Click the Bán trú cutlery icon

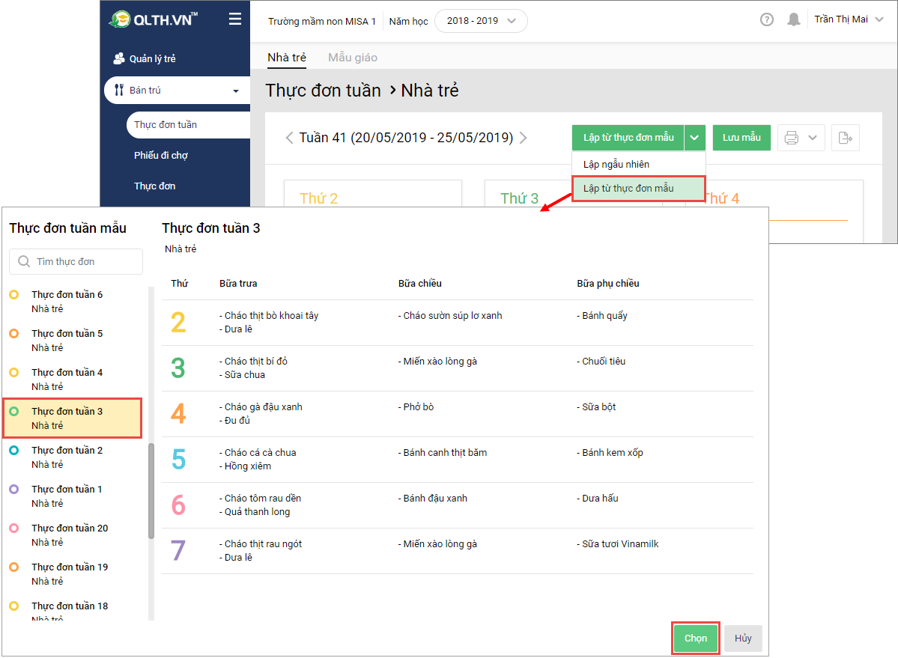point(119,90)
